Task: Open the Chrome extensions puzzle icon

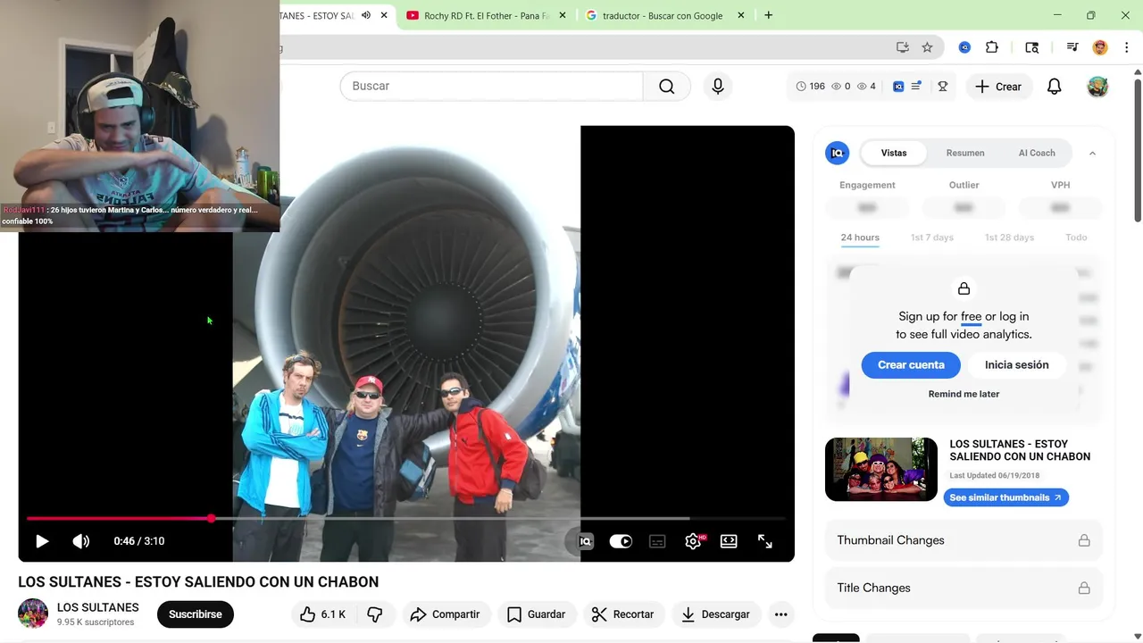Action: point(992,47)
